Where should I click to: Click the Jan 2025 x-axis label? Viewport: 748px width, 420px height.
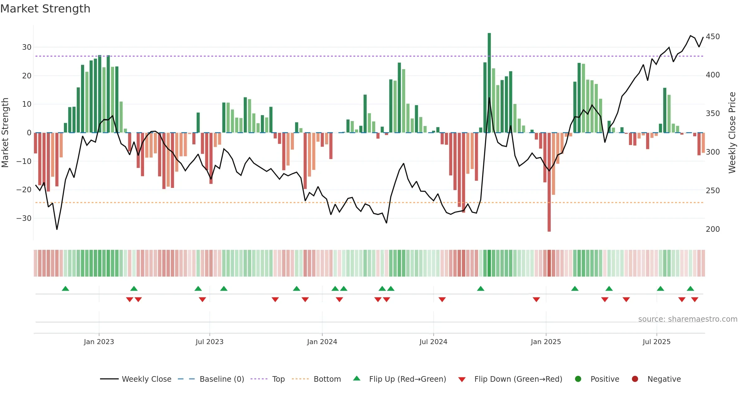[546, 342]
